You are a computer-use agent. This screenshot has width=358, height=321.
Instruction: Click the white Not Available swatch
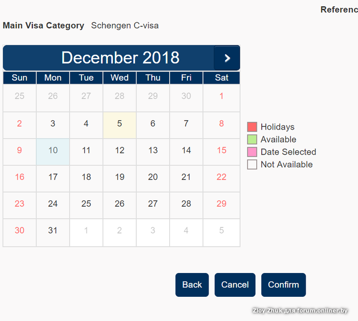click(252, 165)
